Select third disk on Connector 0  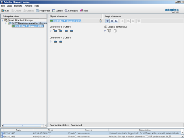(66, 31)
